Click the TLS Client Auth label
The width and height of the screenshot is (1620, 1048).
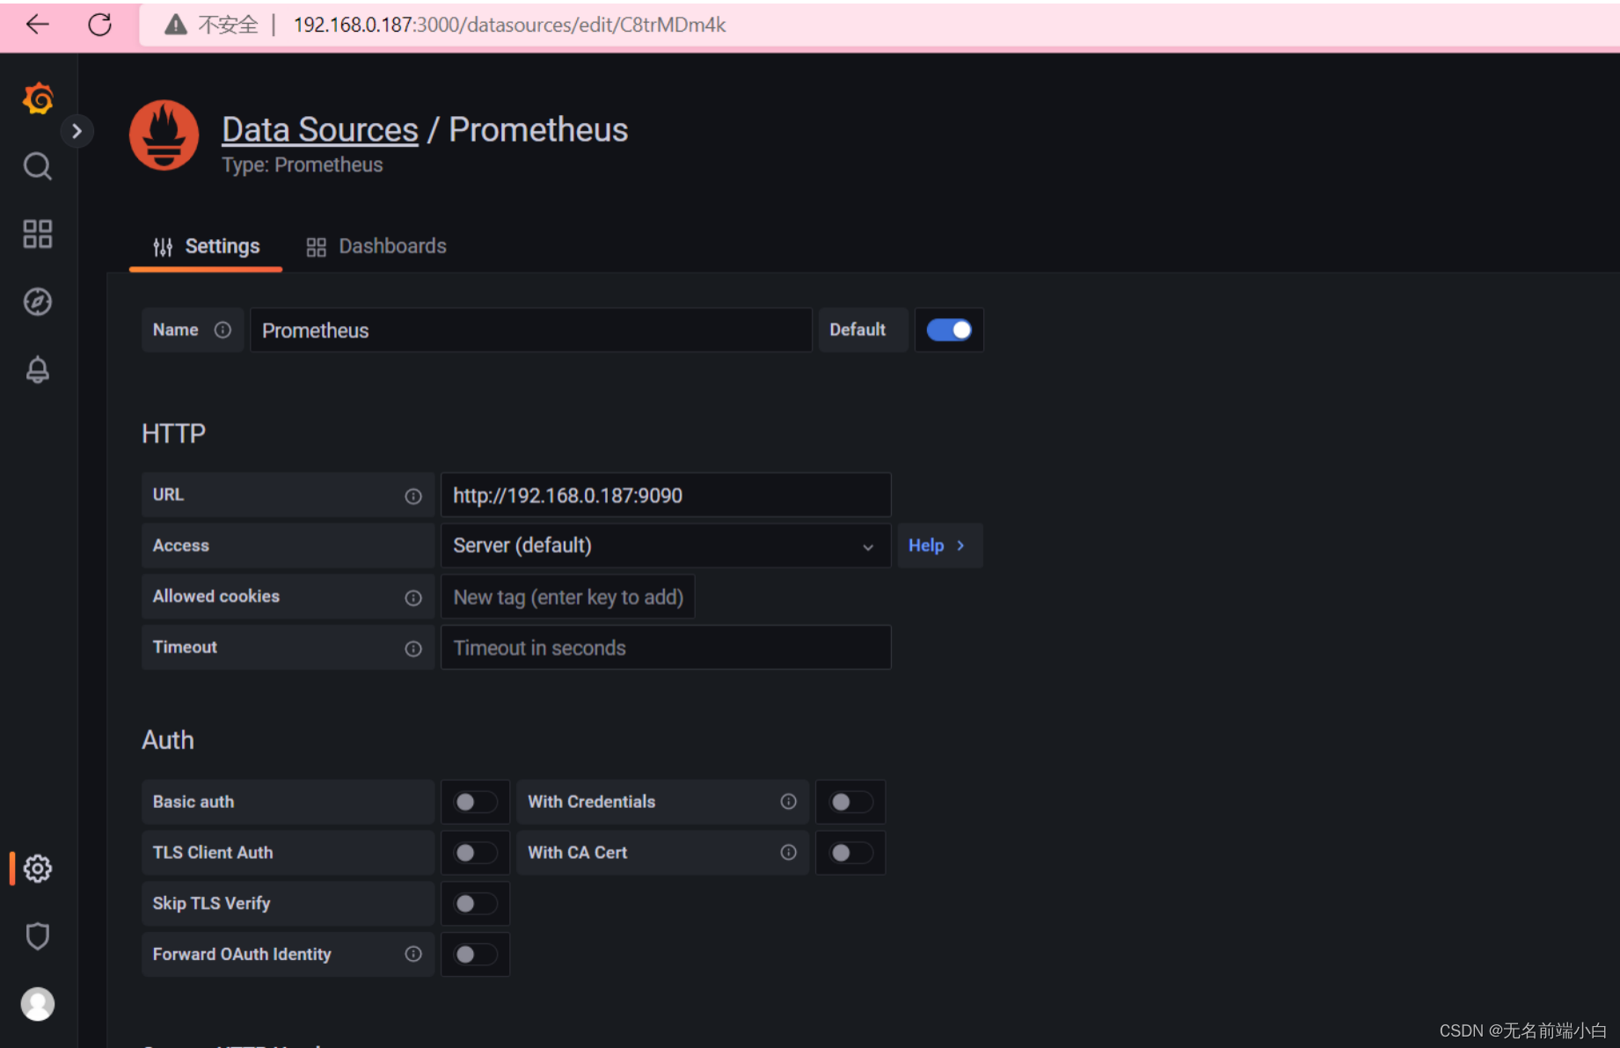point(213,853)
